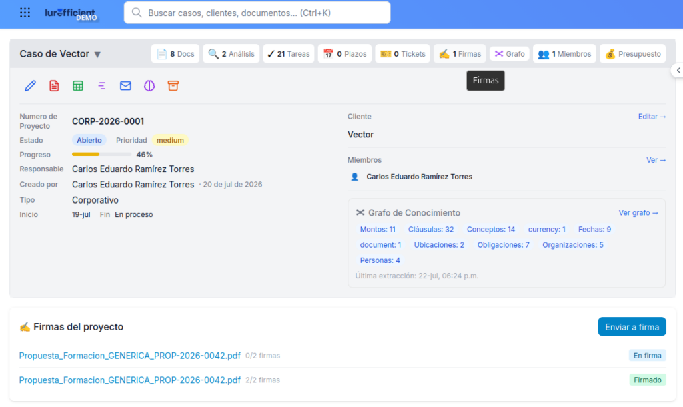Image resolution: width=683 pixels, height=407 pixels.
Task: Open the PDF with 2/2 firmas
Action: pyautogui.click(x=130, y=380)
